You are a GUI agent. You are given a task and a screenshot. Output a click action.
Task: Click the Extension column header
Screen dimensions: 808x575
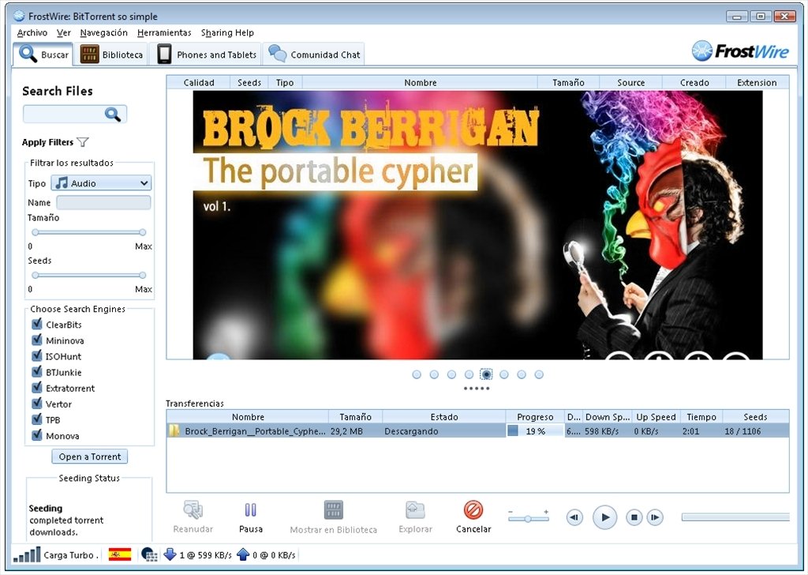tap(757, 82)
